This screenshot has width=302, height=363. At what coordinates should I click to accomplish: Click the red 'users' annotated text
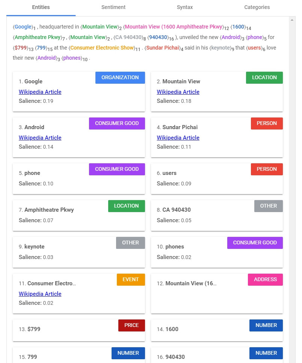click(254, 48)
